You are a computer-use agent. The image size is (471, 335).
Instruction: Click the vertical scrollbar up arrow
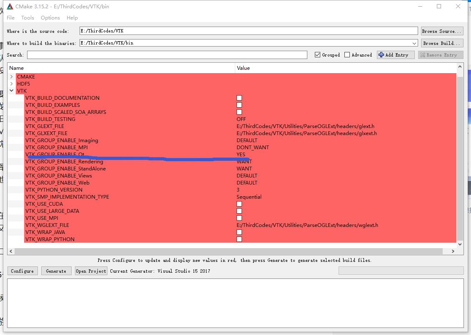pyautogui.click(x=460, y=67)
